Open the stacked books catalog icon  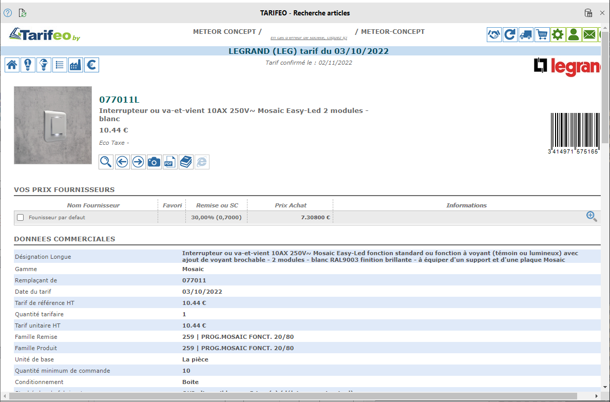click(x=186, y=162)
